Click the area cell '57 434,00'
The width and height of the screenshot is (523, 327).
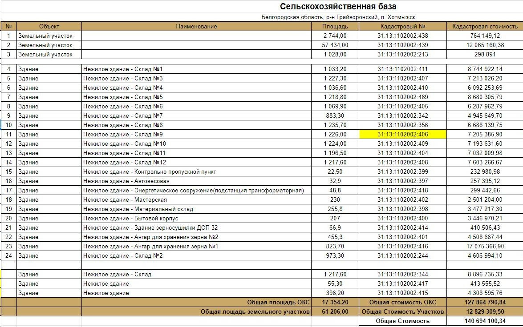coord(335,45)
